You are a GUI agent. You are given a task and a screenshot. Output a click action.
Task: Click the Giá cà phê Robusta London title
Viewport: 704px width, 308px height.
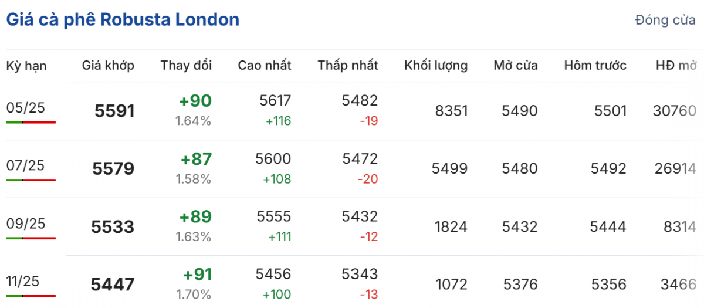tap(123, 20)
